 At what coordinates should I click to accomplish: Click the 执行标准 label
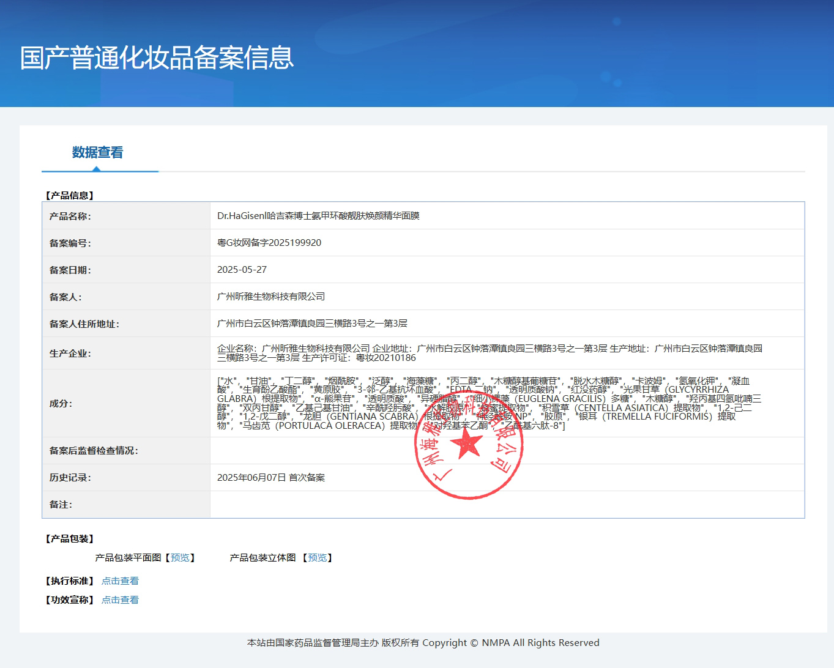coord(70,581)
